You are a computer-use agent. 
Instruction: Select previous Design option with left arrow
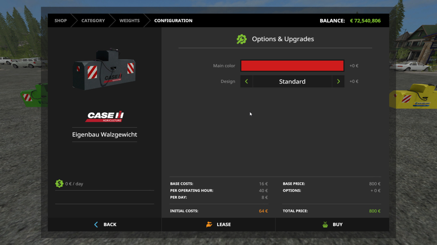click(246, 81)
